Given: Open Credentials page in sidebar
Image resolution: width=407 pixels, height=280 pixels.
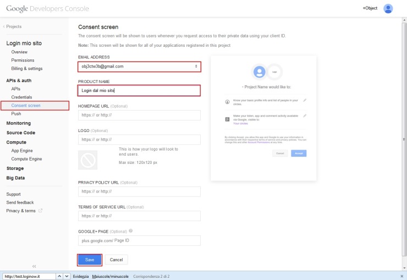Looking at the screenshot, I should (23, 97).
